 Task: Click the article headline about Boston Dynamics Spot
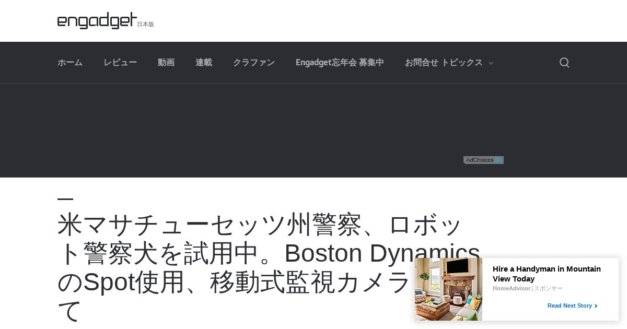[269, 267]
